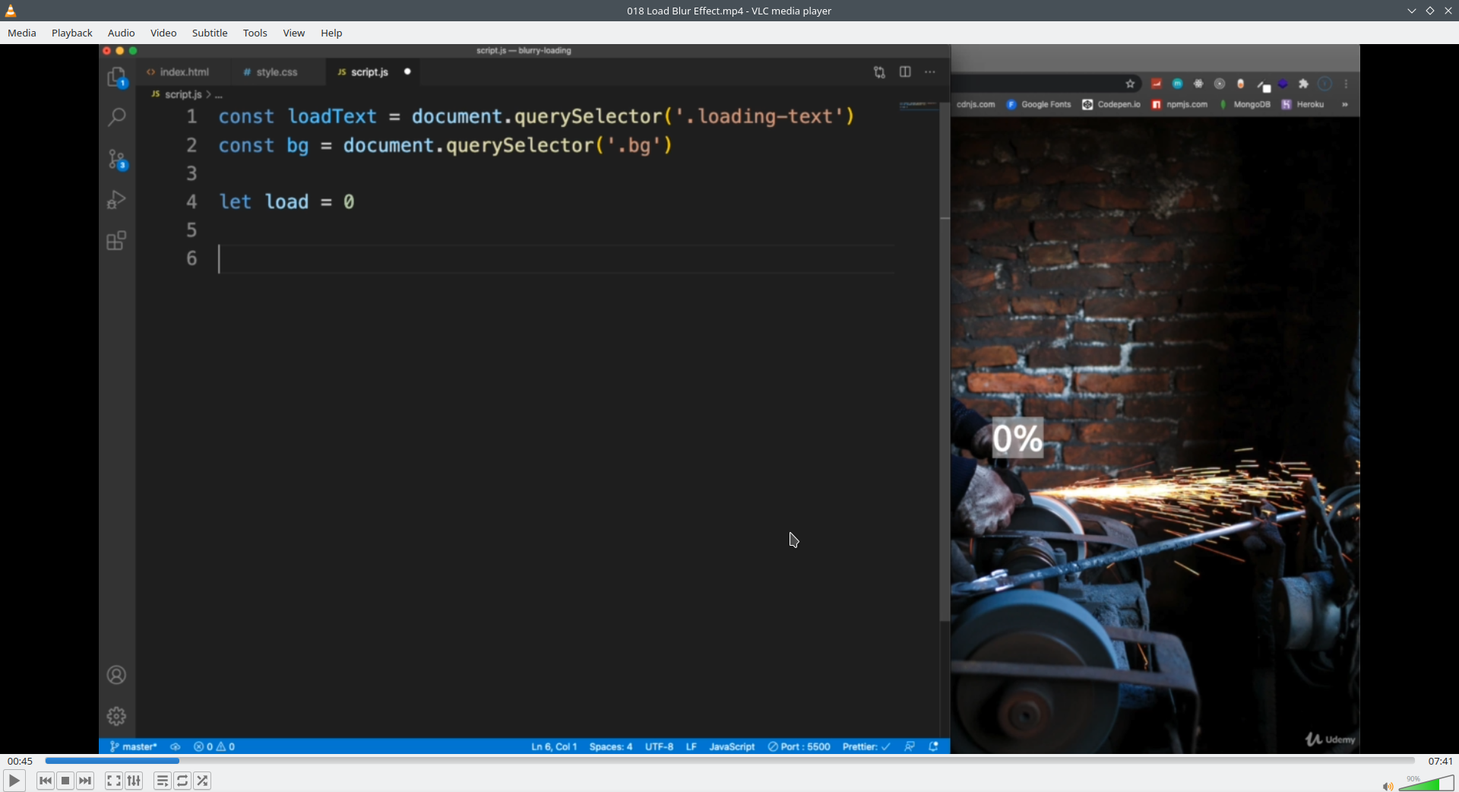Click Port : 5500 in the status bar
The height and width of the screenshot is (792, 1459).
click(x=799, y=746)
